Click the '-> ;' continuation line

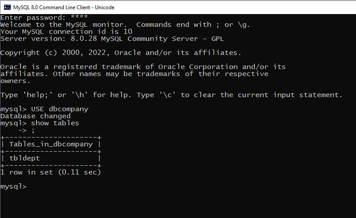pyautogui.click(x=26, y=130)
